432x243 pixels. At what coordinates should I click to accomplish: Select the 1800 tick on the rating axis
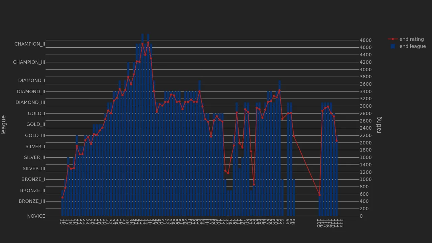click(366, 150)
